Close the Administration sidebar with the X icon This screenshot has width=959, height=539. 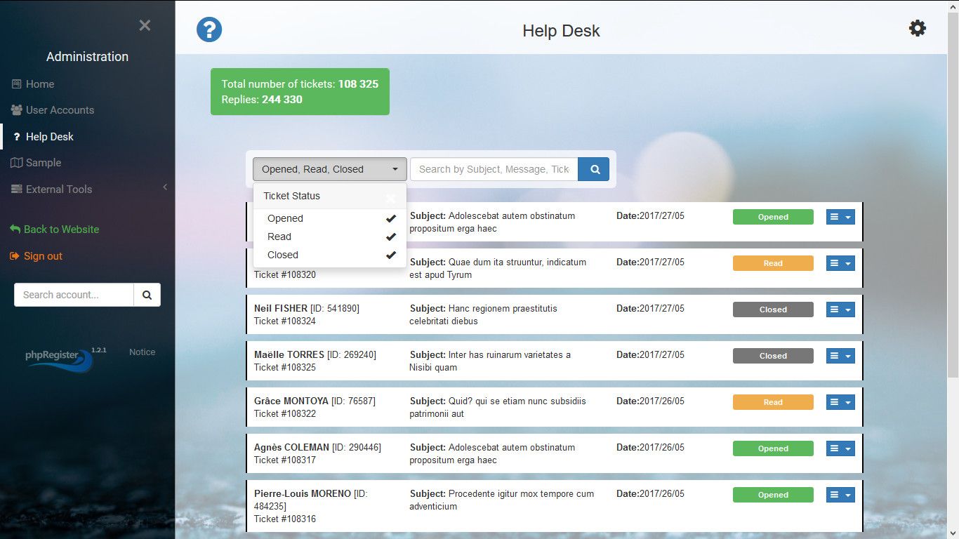[x=145, y=25]
